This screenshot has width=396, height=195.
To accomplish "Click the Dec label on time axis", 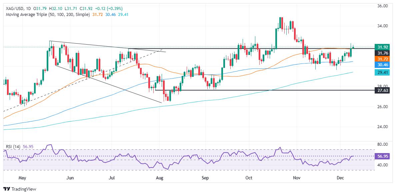I will 340,178.
